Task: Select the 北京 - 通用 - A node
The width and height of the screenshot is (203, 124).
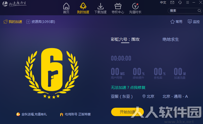Action: 175,96
